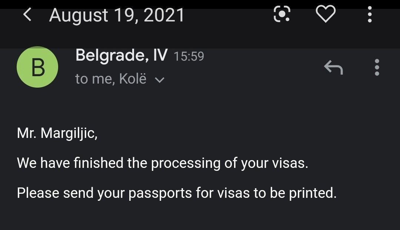Tap the word "visas." ending second sentence
The image size is (400, 230).
(290, 163)
